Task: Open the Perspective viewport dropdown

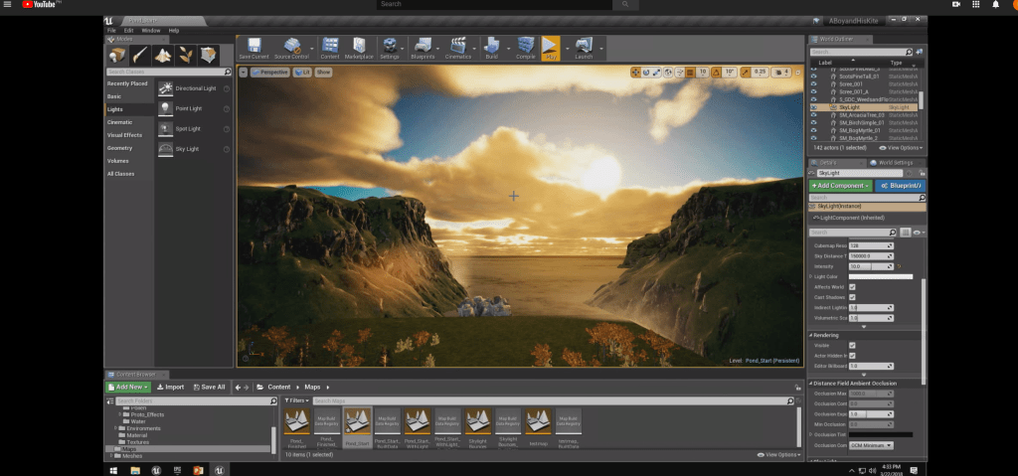Action: pyautogui.click(x=268, y=73)
